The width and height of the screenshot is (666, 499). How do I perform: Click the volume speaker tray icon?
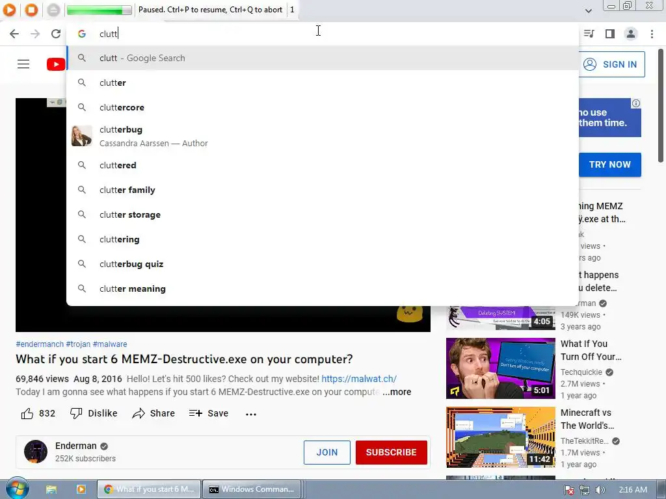point(600,490)
